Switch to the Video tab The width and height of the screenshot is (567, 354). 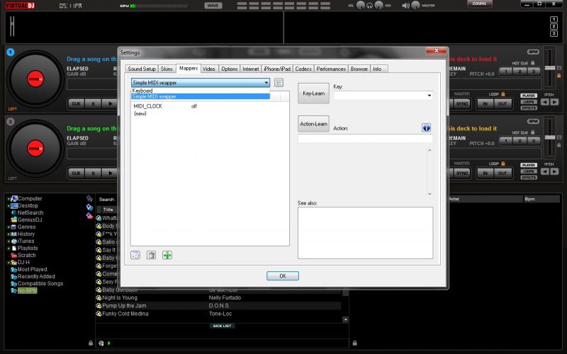click(209, 69)
